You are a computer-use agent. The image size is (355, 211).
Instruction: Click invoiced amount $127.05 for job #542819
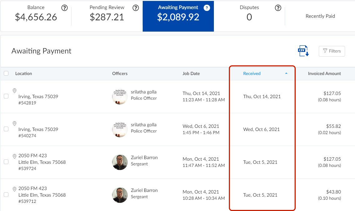[x=332, y=93]
